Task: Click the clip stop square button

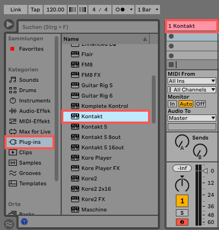Action: [171, 64]
